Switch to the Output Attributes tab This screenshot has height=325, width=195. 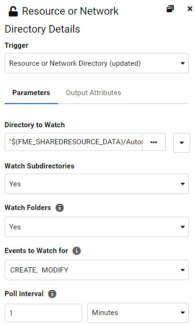click(93, 93)
